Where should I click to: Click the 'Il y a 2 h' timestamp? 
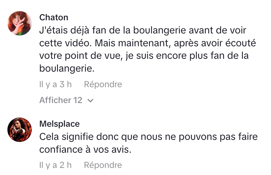click(x=55, y=165)
